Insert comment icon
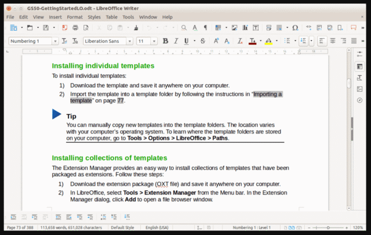Screen dimensions: 371x235 coord(354,28)
